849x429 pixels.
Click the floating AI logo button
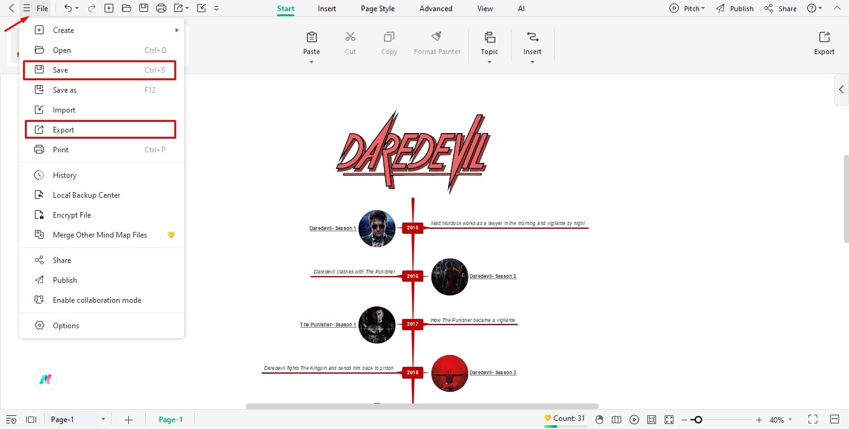click(45, 379)
